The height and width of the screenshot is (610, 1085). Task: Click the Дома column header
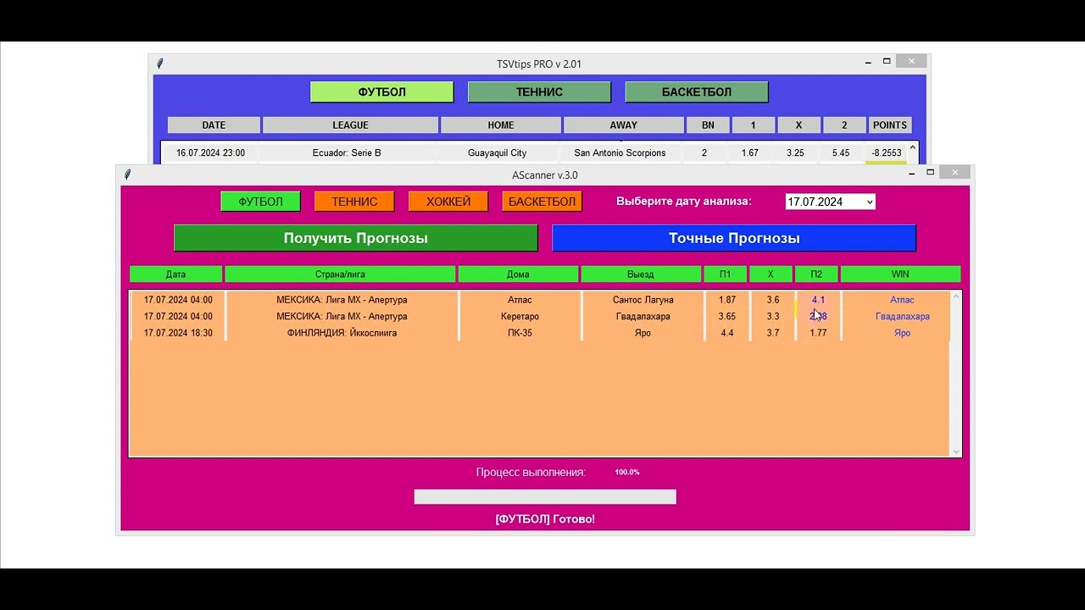[518, 274]
